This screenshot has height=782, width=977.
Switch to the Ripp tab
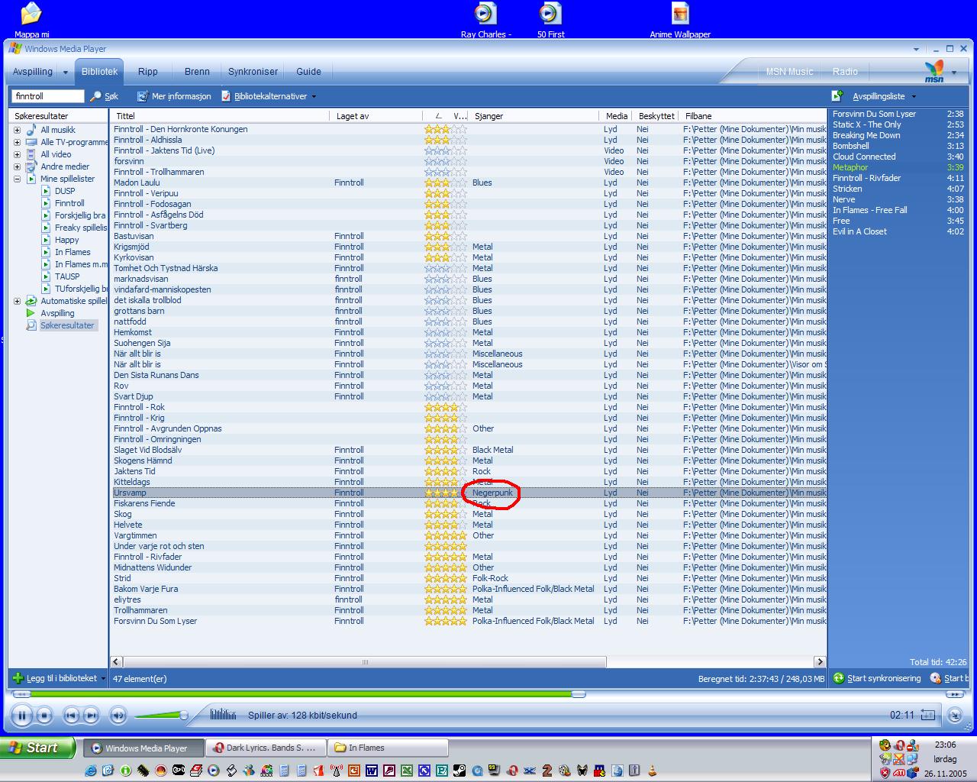148,71
